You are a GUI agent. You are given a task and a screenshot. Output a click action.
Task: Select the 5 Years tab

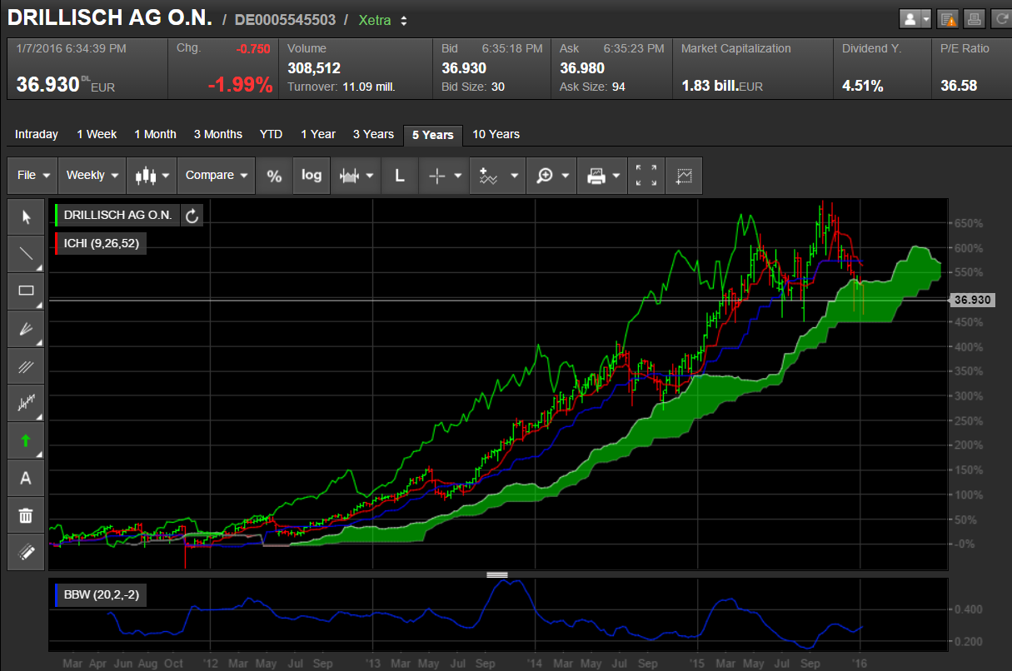pos(433,135)
